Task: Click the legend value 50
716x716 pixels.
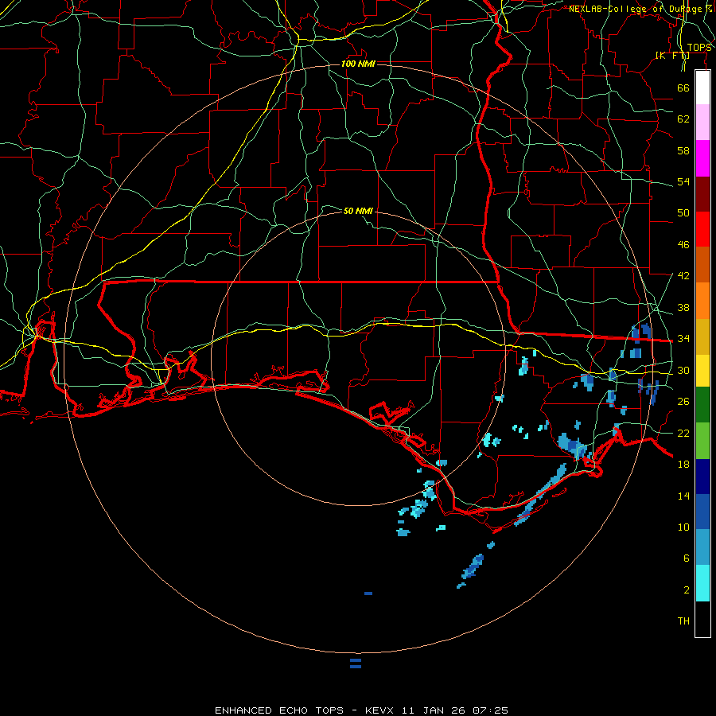Action: point(683,212)
